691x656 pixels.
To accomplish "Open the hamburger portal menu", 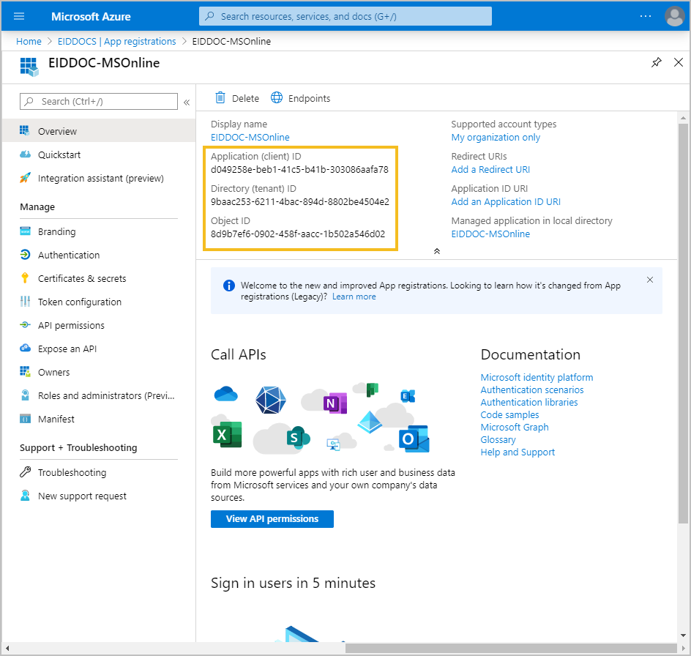I will click(19, 16).
